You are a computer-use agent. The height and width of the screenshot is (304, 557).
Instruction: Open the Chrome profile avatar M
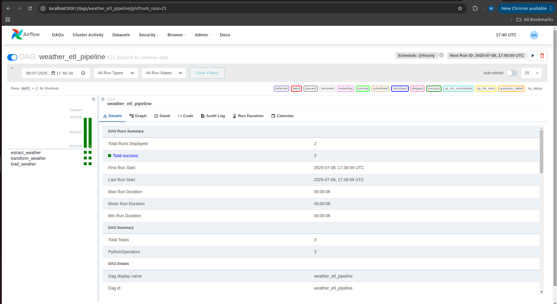(x=491, y=8)
